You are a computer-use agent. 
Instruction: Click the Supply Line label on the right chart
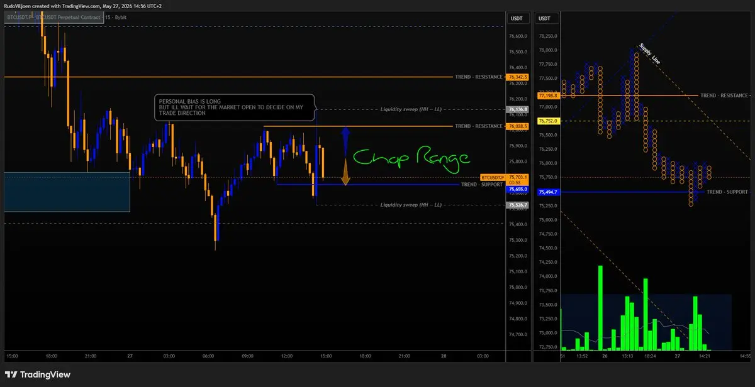pos(649,54)
